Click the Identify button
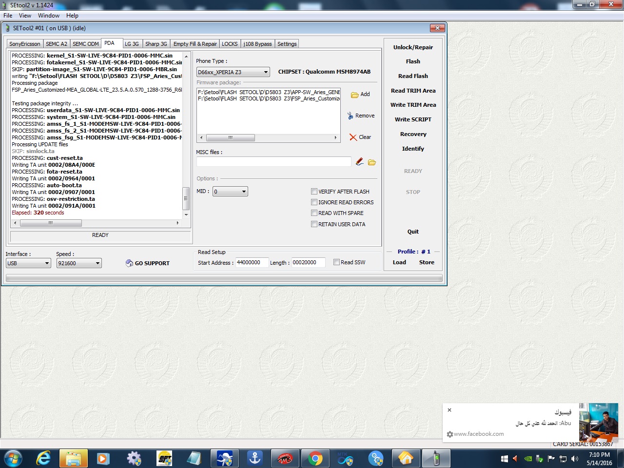 point(413,149)
